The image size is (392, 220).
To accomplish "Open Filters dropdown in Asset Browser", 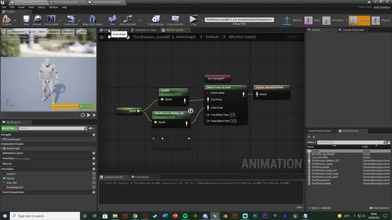I will pos(312,142).
